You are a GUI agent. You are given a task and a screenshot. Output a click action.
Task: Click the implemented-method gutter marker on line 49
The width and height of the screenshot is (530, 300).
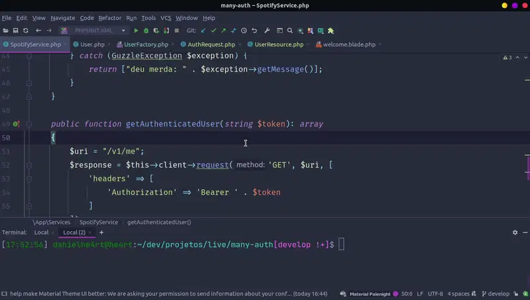point(16,124)
